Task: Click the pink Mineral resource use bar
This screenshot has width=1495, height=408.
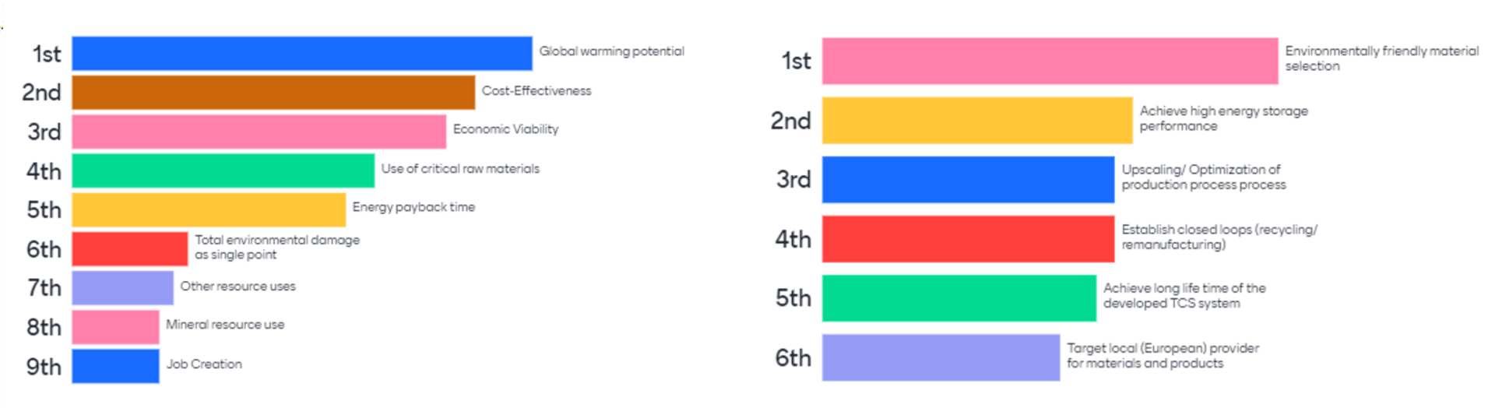Action: click(x=115, y=327)
